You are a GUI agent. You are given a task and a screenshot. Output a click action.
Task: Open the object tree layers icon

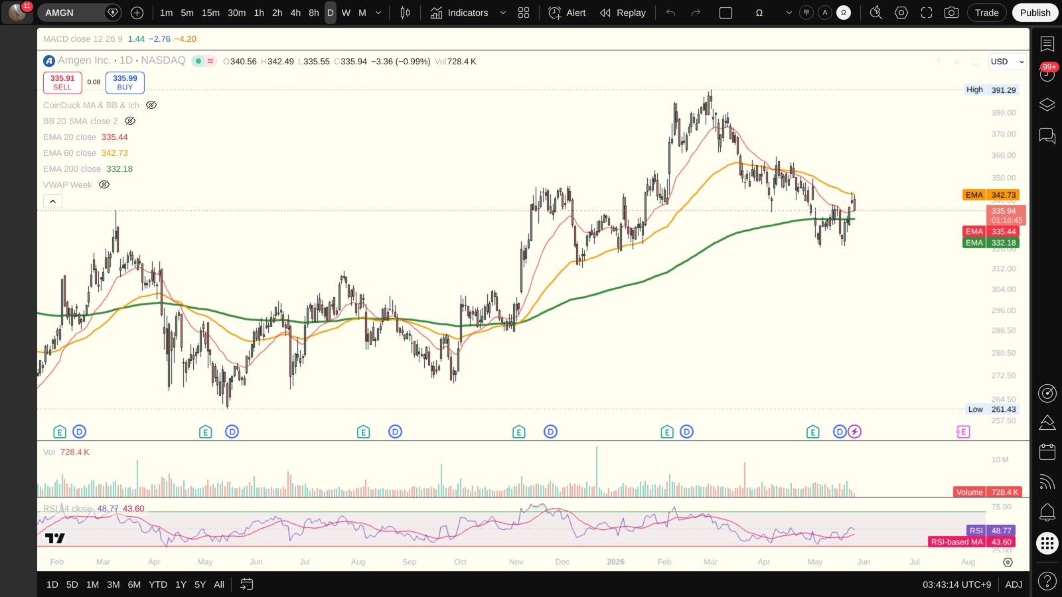(1047, 105)
